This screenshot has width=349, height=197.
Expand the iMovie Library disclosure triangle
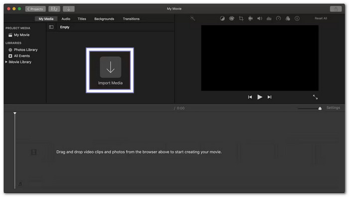(6, 62)
